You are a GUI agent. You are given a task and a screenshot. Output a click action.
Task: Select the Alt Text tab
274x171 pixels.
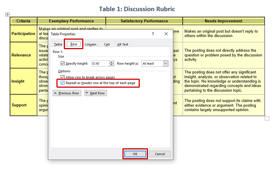click(122, 44)
